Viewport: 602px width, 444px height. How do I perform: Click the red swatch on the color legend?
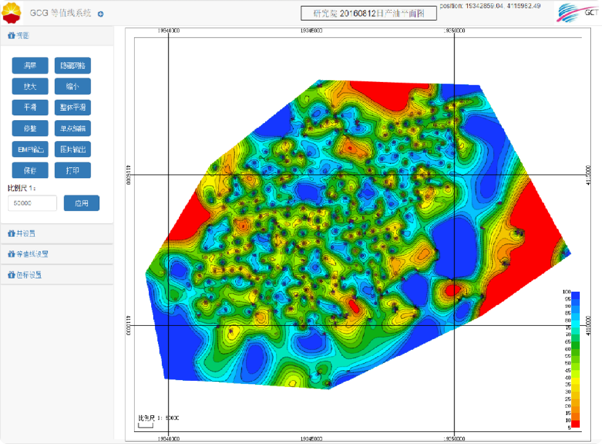coord(575,424)
